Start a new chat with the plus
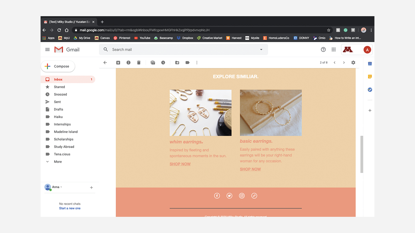 point(91,187)
